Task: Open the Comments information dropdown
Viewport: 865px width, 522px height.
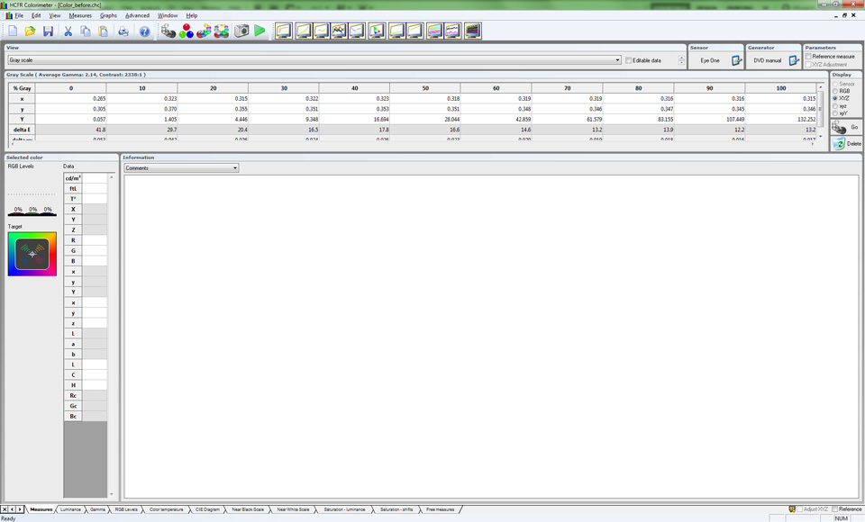Action: coord(181,167)
